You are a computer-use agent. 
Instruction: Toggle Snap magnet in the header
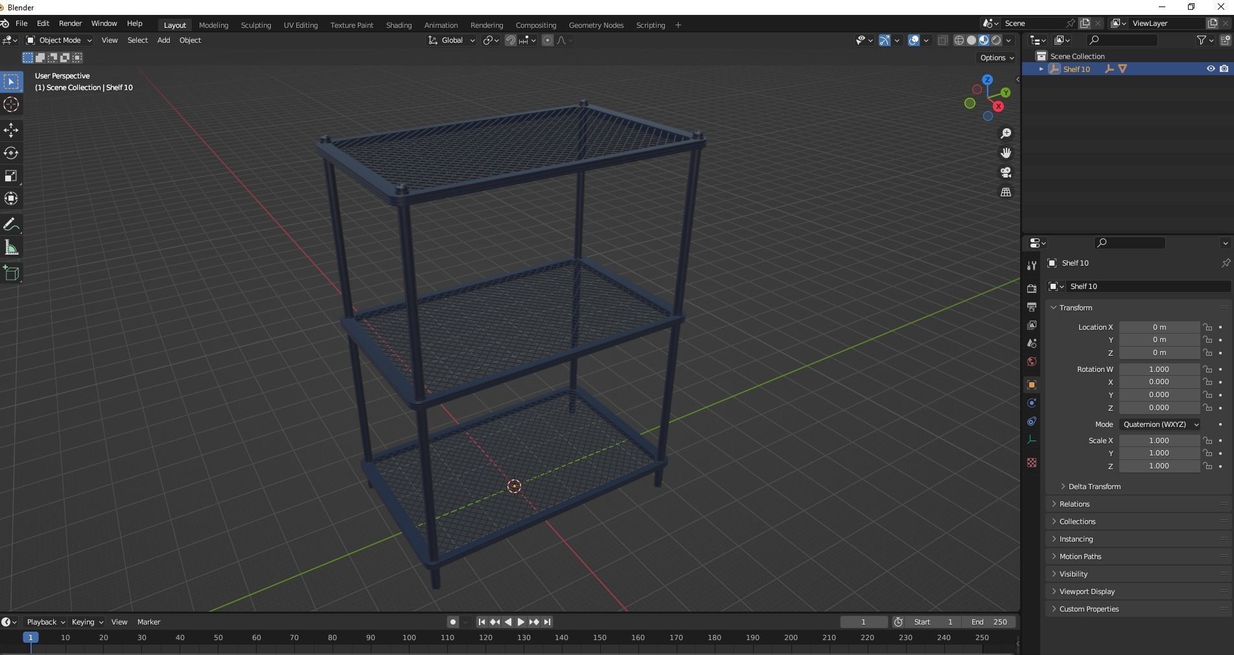[511, 40]
